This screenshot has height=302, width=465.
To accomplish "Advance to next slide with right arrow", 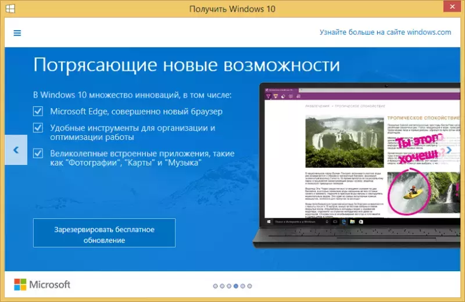I will coord(449,150).
